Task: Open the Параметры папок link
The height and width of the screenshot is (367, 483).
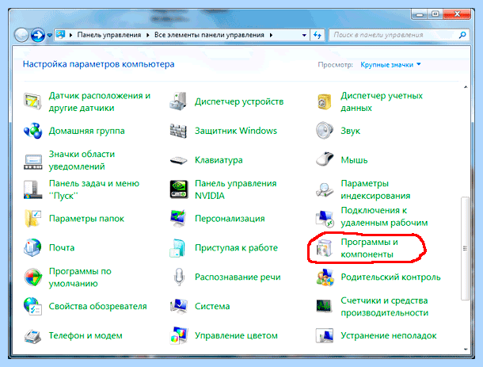Action: (x=86, y=218)
